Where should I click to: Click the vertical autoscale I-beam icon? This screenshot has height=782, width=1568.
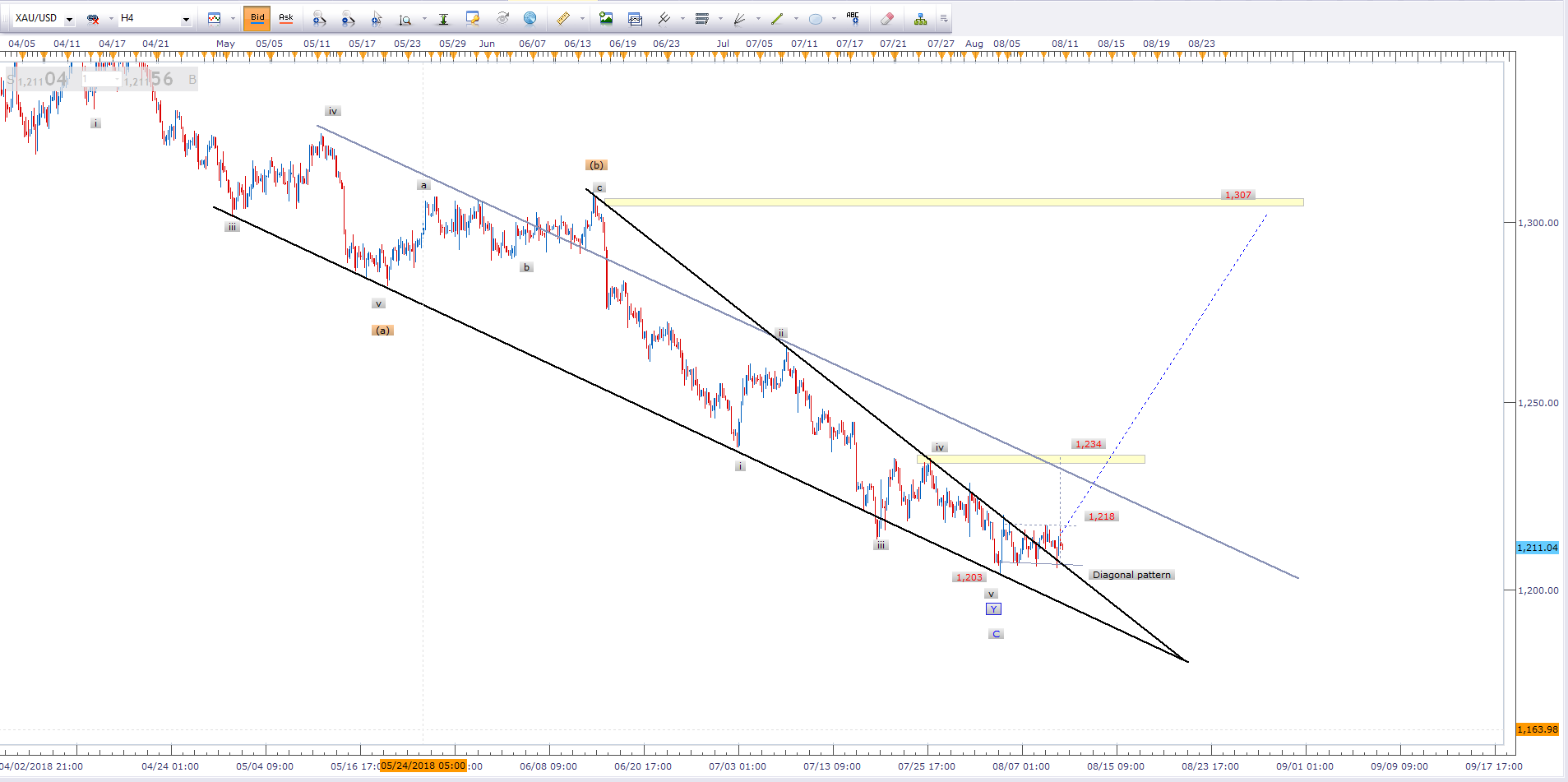[x=443, y=18]
